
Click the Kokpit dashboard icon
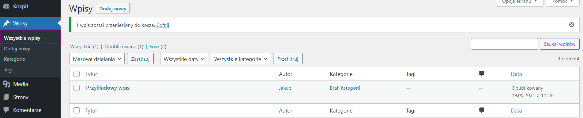coord(6,6)
